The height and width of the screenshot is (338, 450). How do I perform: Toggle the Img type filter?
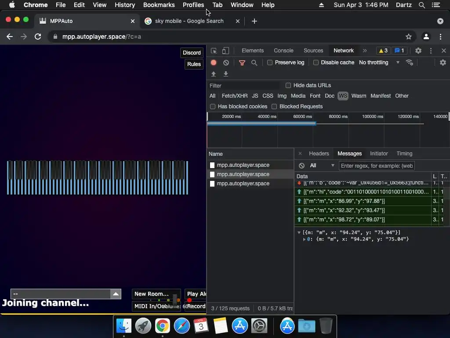tap(282, 96)
